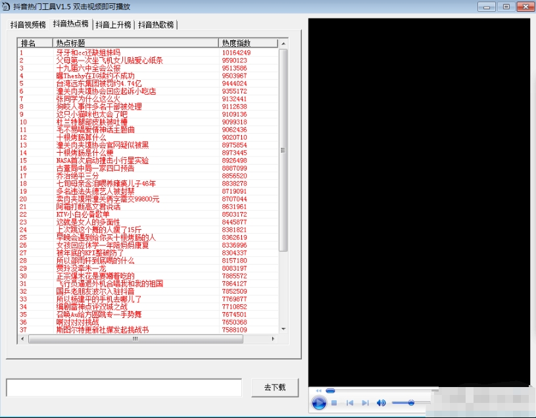Click vertical scrollbar up arrow
The height and width of the screenshot is (418, 536).
click(x=283, y=43)
